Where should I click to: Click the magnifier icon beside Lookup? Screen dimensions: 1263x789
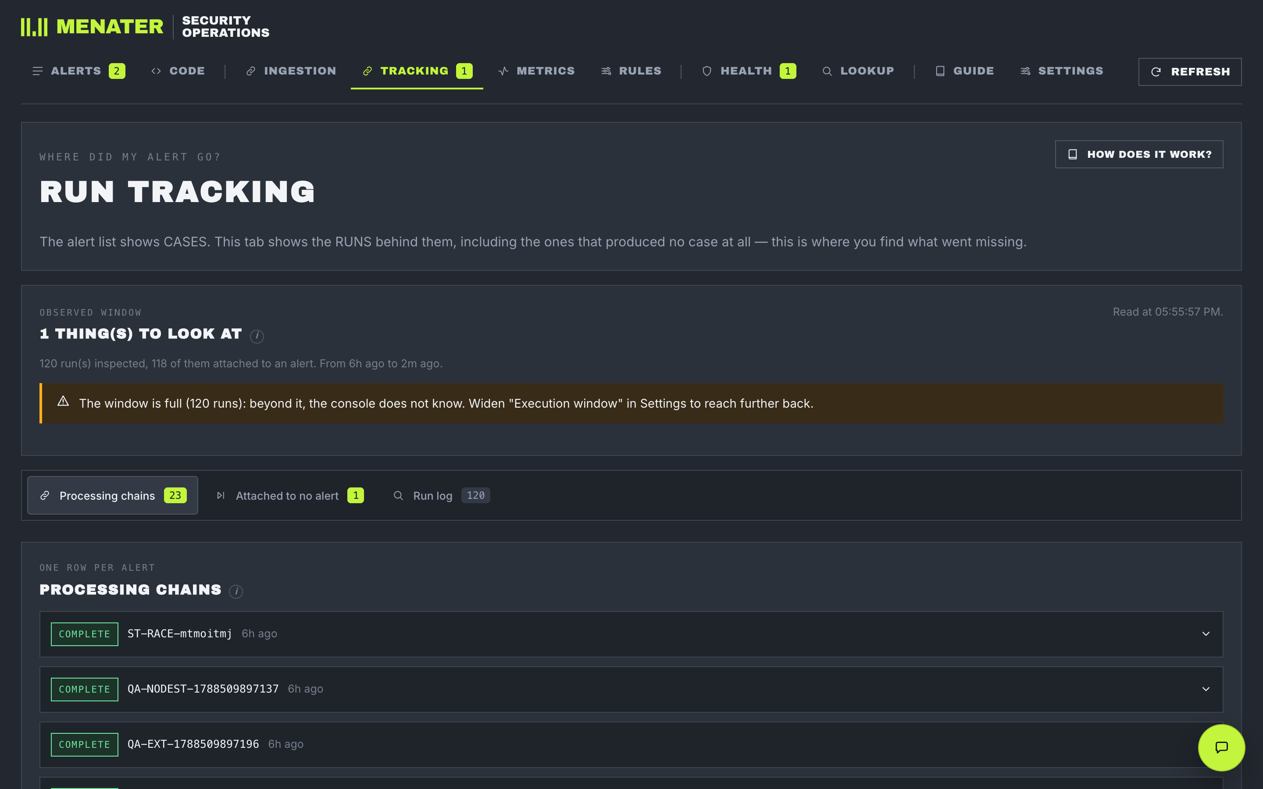tap(827, 71)
